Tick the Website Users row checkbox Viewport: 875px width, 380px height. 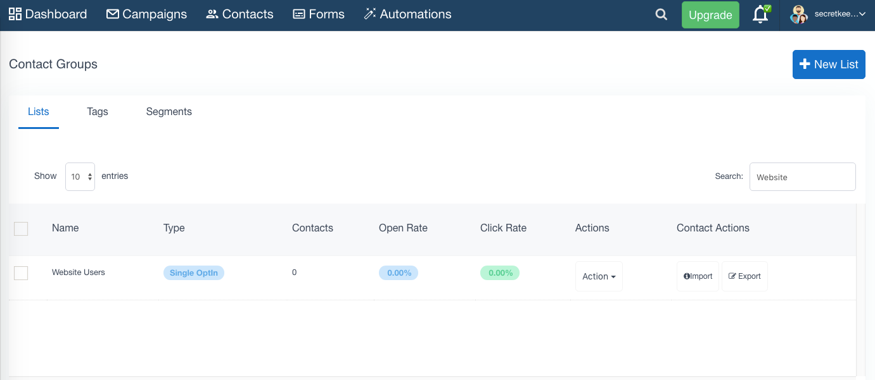21,273
